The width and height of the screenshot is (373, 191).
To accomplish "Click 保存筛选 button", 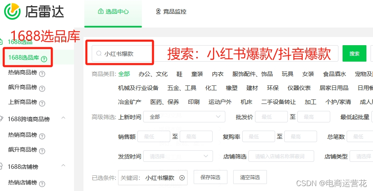I will pyautogui.click(x=210, y=177).
